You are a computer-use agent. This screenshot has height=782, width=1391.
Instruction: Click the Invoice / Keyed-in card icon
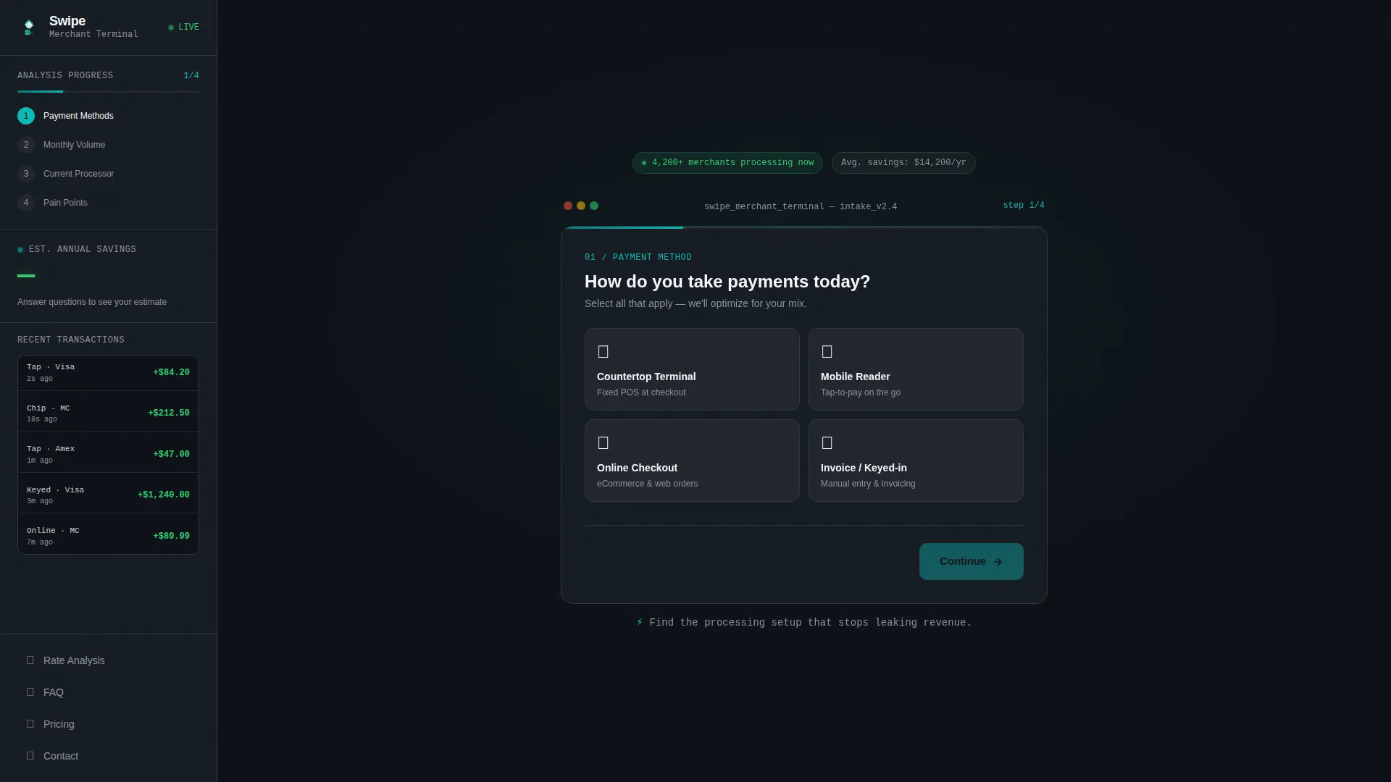coord(827,443)
